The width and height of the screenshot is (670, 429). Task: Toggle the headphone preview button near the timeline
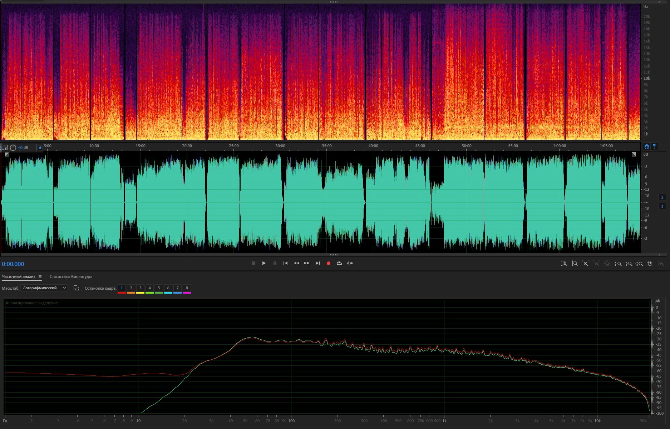[x=646, y=146]
